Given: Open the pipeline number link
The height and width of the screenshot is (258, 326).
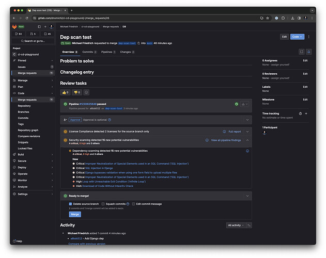Looking at the screenshot, I should (88, 104).
